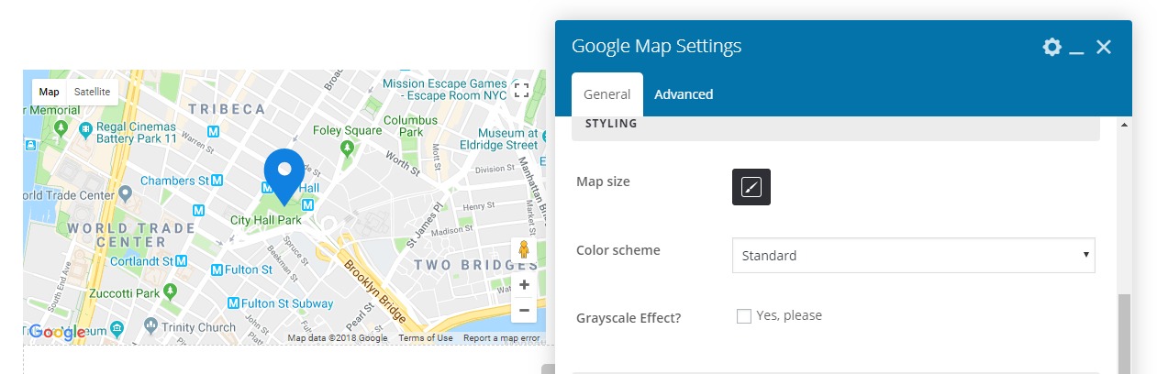The height and width of the screenshot is (374, 1157).
Task: Switch to the Advanced tab
Action: [x=684, y=94]
